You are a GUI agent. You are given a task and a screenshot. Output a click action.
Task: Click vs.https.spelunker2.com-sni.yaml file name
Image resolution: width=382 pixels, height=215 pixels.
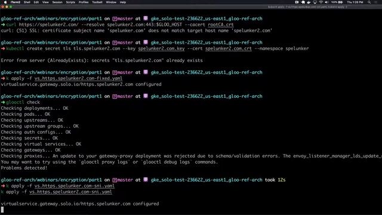pyautogui.click(x=70, y=192)
